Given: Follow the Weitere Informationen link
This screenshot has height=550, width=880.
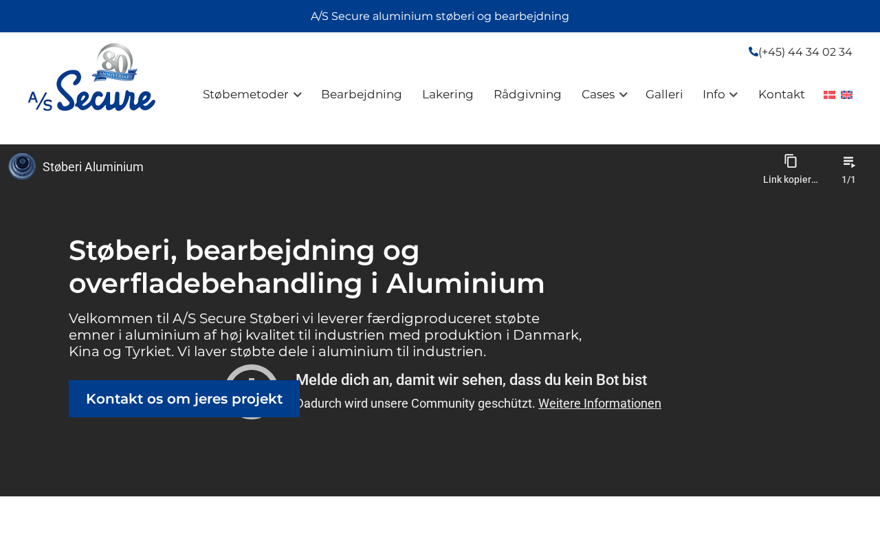Looking at the screenshot, I should coord(599,404).
